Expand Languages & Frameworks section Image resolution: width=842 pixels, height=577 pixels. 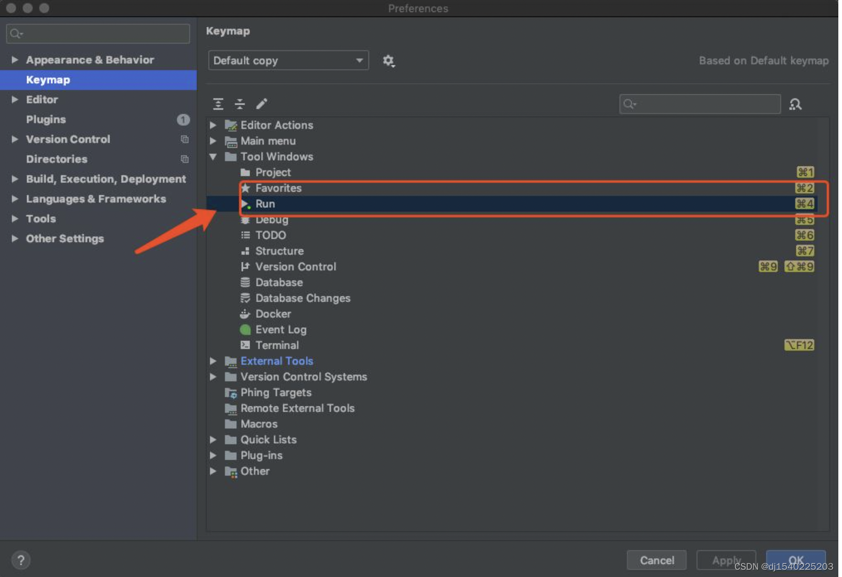pos(15,199)
